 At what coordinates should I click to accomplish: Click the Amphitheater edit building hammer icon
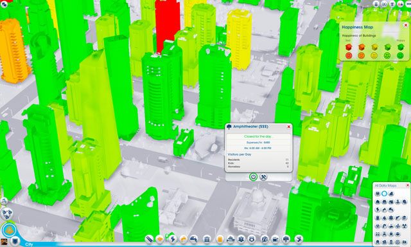pos(263,177)
